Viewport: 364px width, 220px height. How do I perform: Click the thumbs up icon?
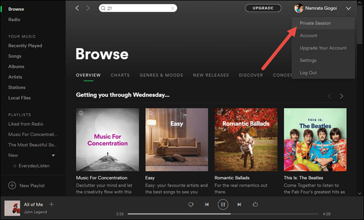[x=255, y=204]
